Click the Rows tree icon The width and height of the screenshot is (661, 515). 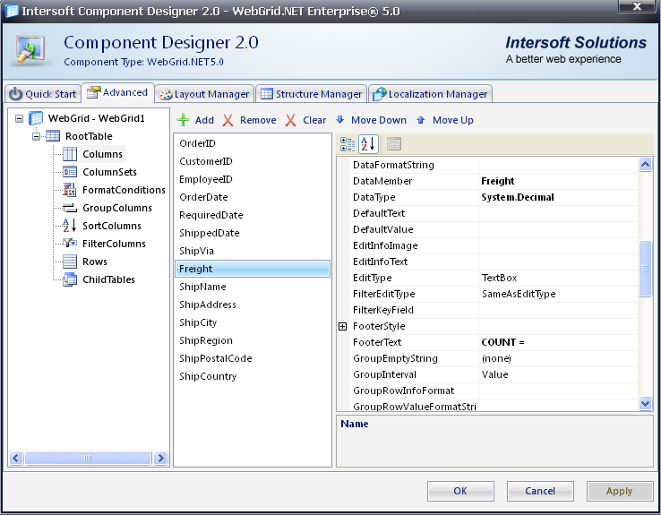70,262
